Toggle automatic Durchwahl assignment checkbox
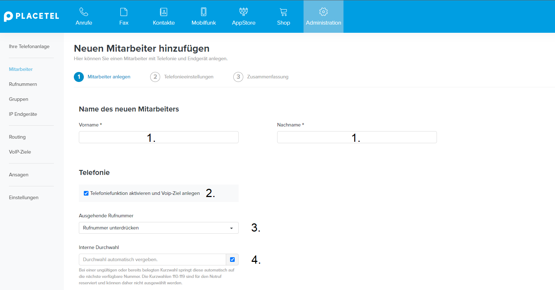Screen dimensions: 555x290 pos(232,259)
